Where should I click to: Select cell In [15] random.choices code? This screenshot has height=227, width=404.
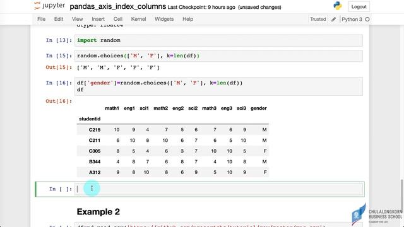pyautogui.click(x=219, y=56)
